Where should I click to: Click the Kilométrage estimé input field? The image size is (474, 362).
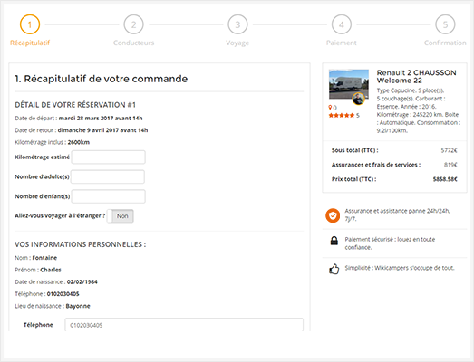click(108, 157)
